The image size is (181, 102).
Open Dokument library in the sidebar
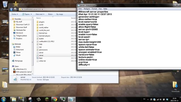coord(20,50)
